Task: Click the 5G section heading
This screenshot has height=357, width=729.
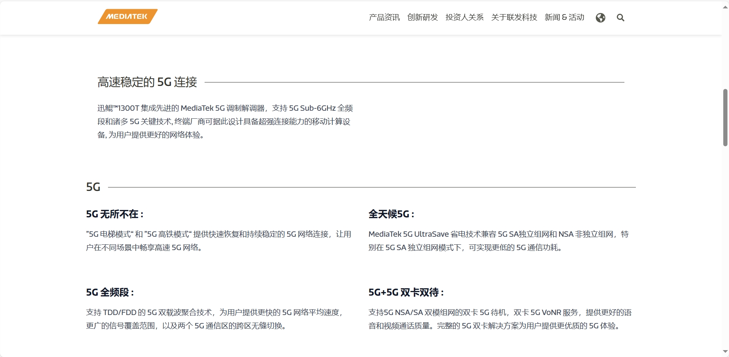Action: (93, 187)
